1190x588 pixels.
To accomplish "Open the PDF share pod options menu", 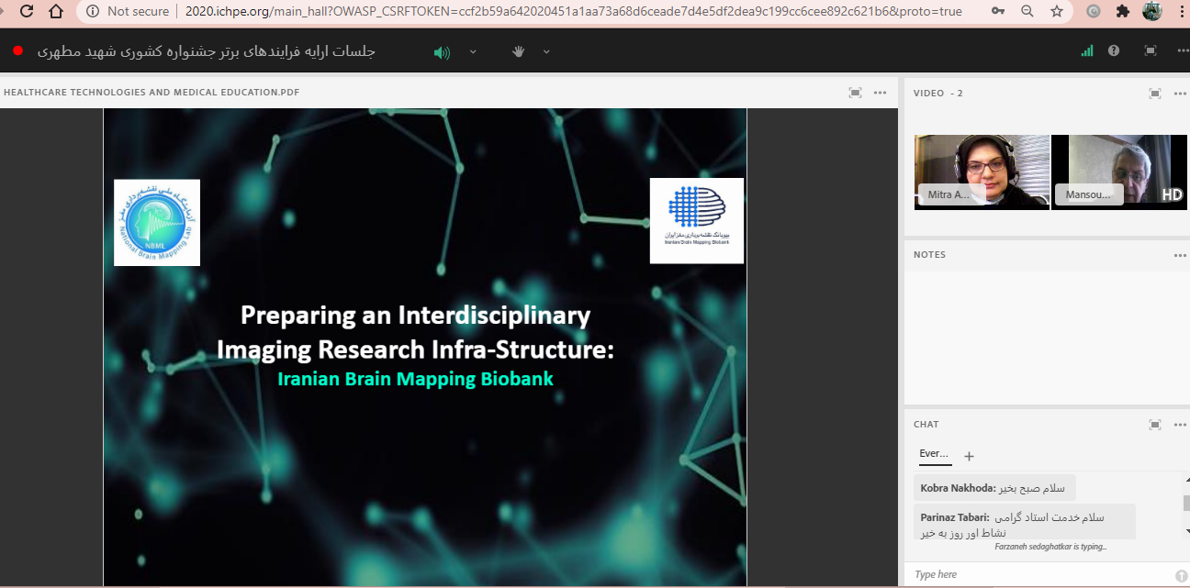I will pos(880,92).
